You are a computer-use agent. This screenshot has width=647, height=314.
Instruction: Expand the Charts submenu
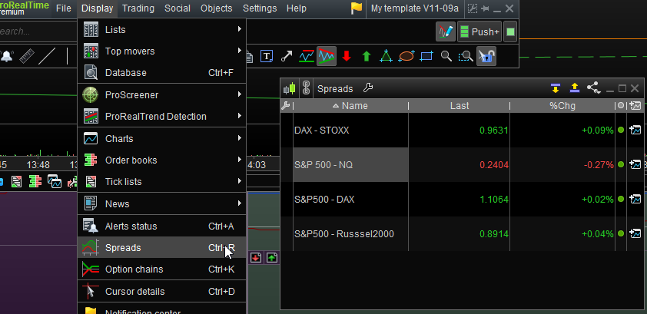pyautogui.click(x=161, y=138)
